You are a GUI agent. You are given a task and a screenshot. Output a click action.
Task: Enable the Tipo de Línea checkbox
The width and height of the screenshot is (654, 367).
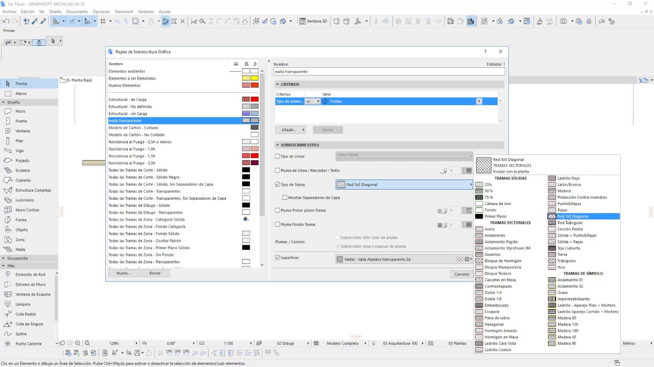[277, 156]
